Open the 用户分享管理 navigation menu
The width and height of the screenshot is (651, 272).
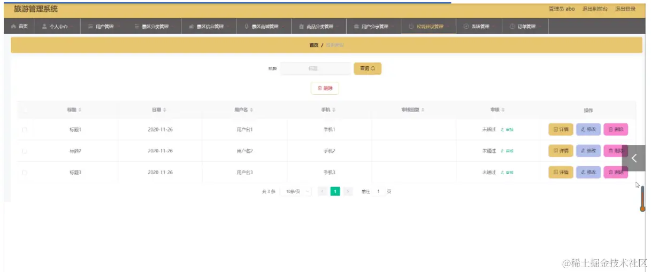[373, 27]
